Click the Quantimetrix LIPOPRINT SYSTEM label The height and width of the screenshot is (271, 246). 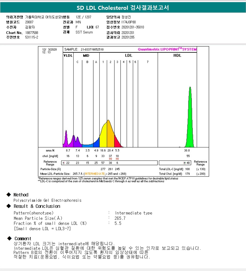[x=167, y=49]
